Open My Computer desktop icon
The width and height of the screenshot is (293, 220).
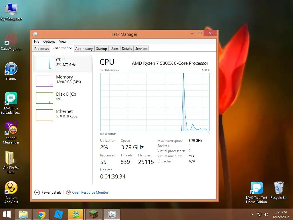11,11
